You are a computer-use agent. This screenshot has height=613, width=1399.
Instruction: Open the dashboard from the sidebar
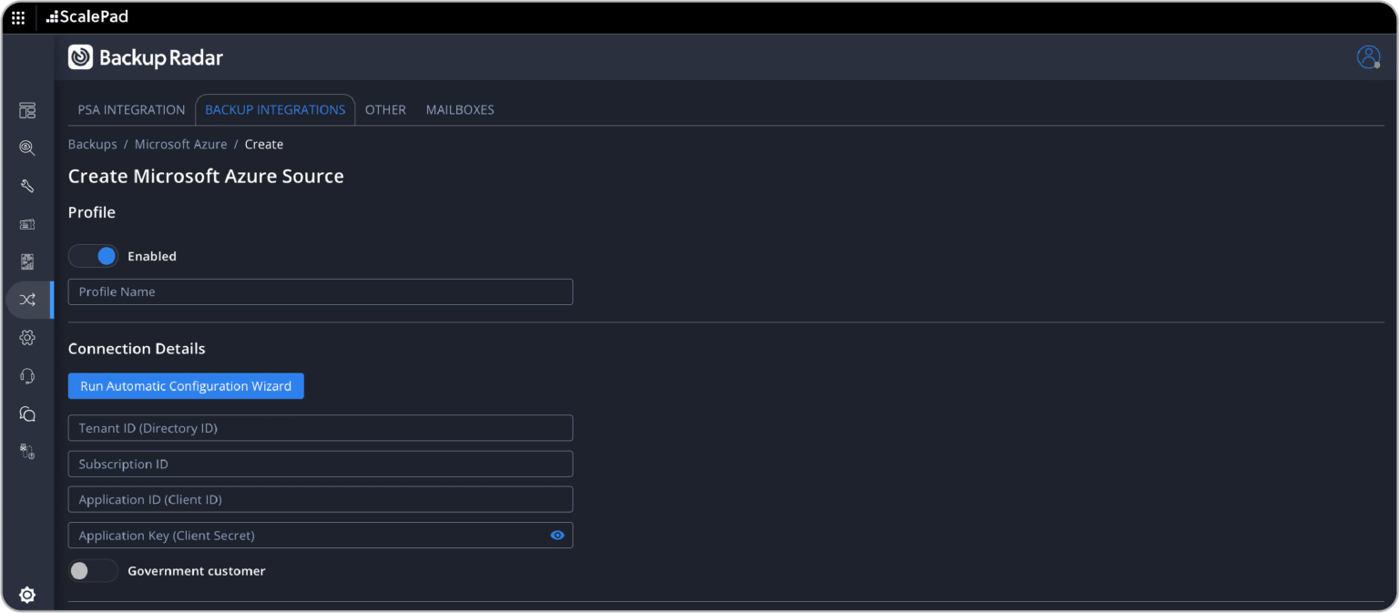(x=27, y=109)
